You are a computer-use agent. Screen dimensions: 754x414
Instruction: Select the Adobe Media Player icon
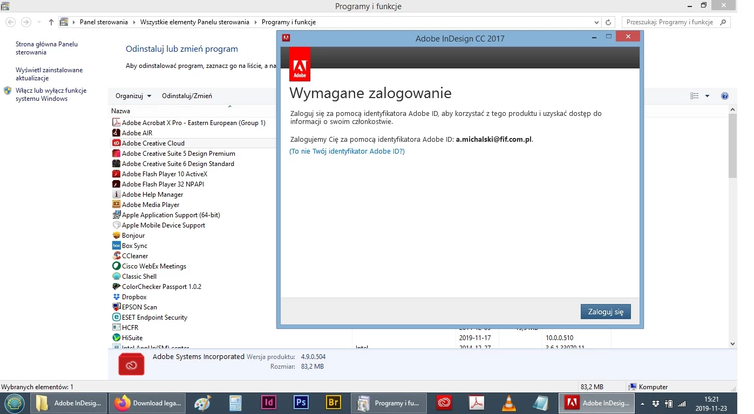(x=116, y=205)
